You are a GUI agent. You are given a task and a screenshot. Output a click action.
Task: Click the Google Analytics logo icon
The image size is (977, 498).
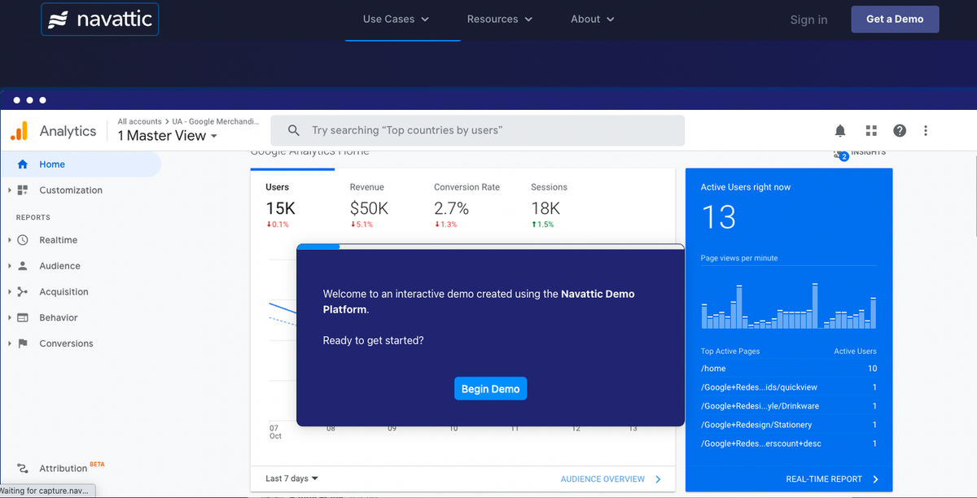point(19,130)
